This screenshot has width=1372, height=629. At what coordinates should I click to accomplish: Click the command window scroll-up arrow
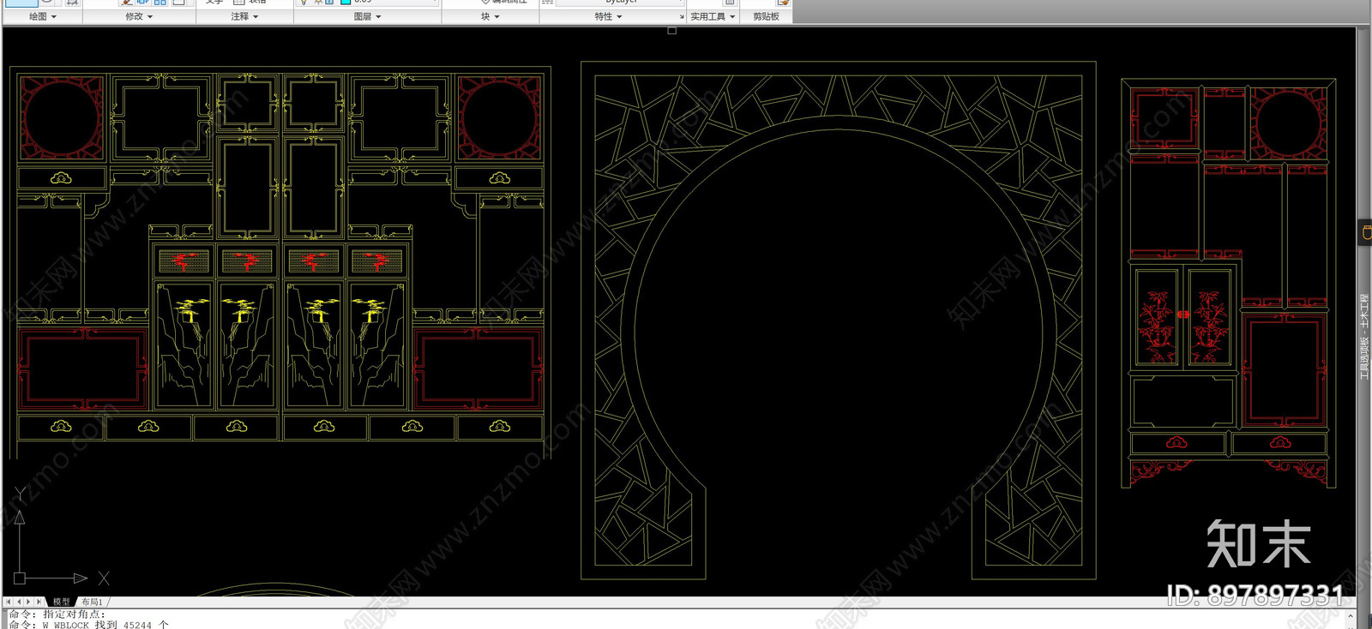coord(1351,615)
